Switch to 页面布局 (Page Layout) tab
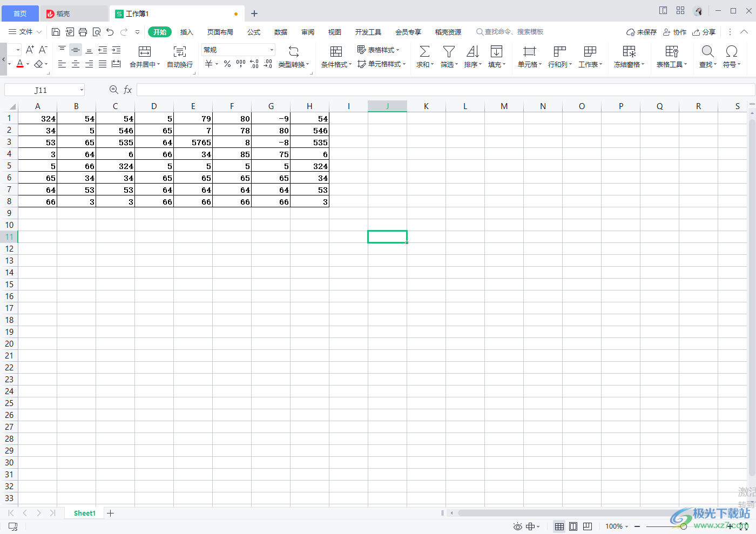Screen dimensions: 756x534 point(220,32)
